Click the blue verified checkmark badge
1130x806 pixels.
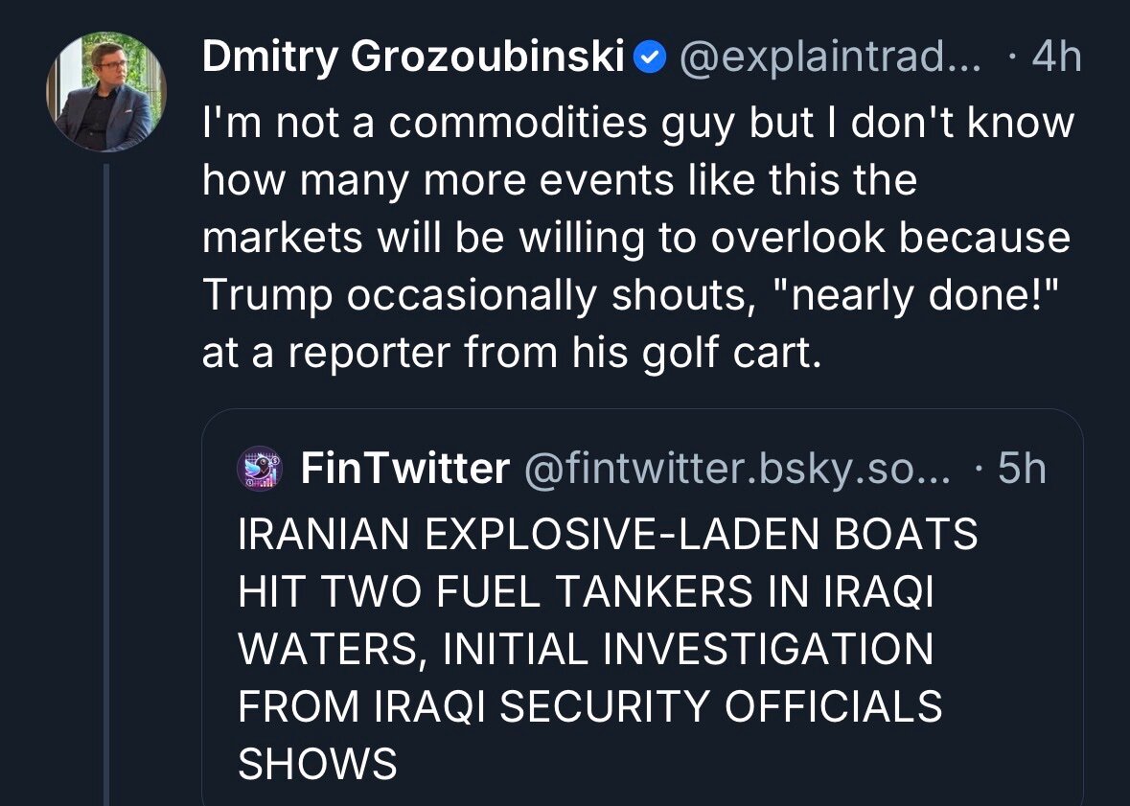tap(652, 58)
